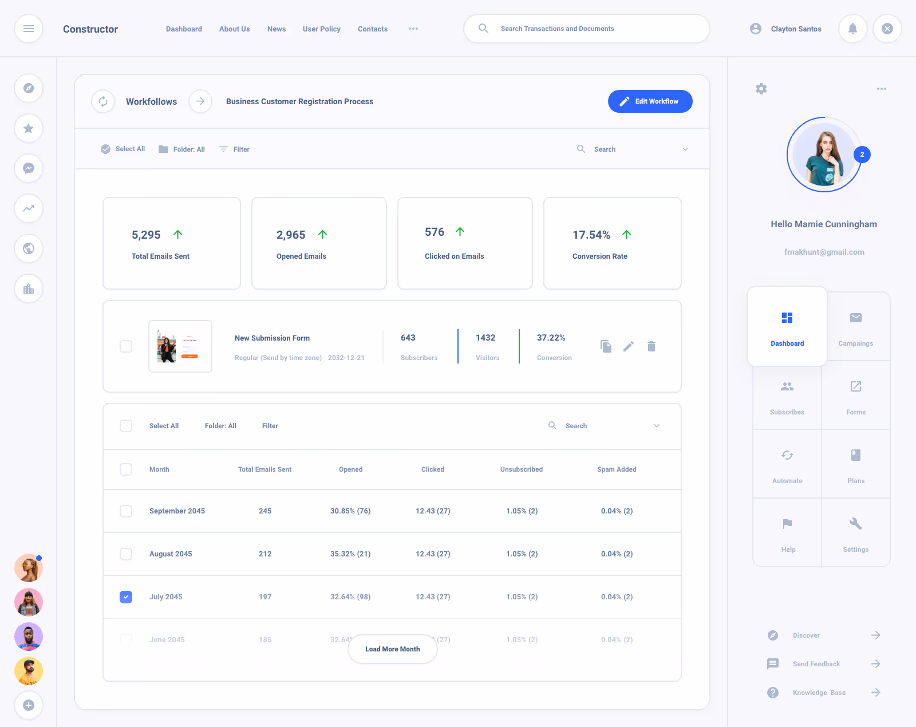
Task: Check the Select All checkbox in the table
Action: point(126,426)
